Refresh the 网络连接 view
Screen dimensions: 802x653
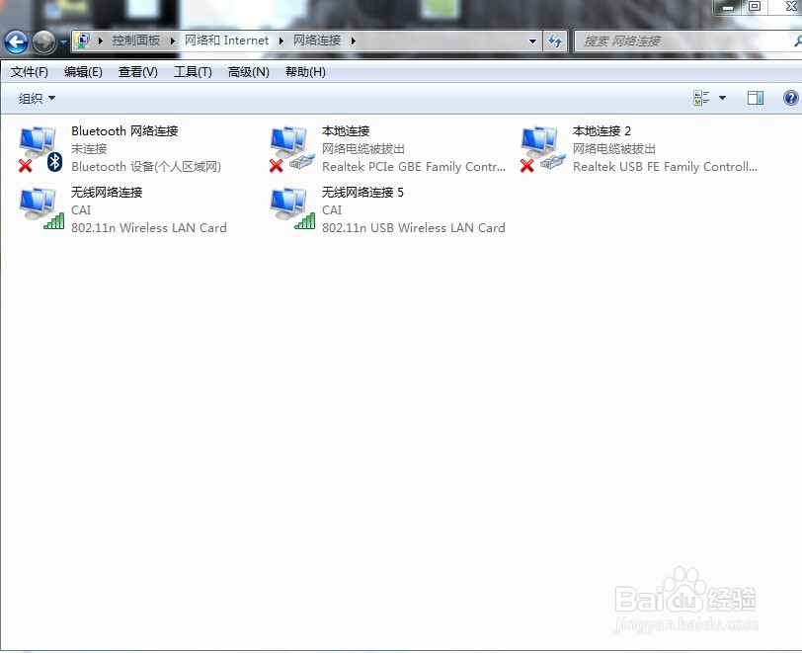pos(554,41)
